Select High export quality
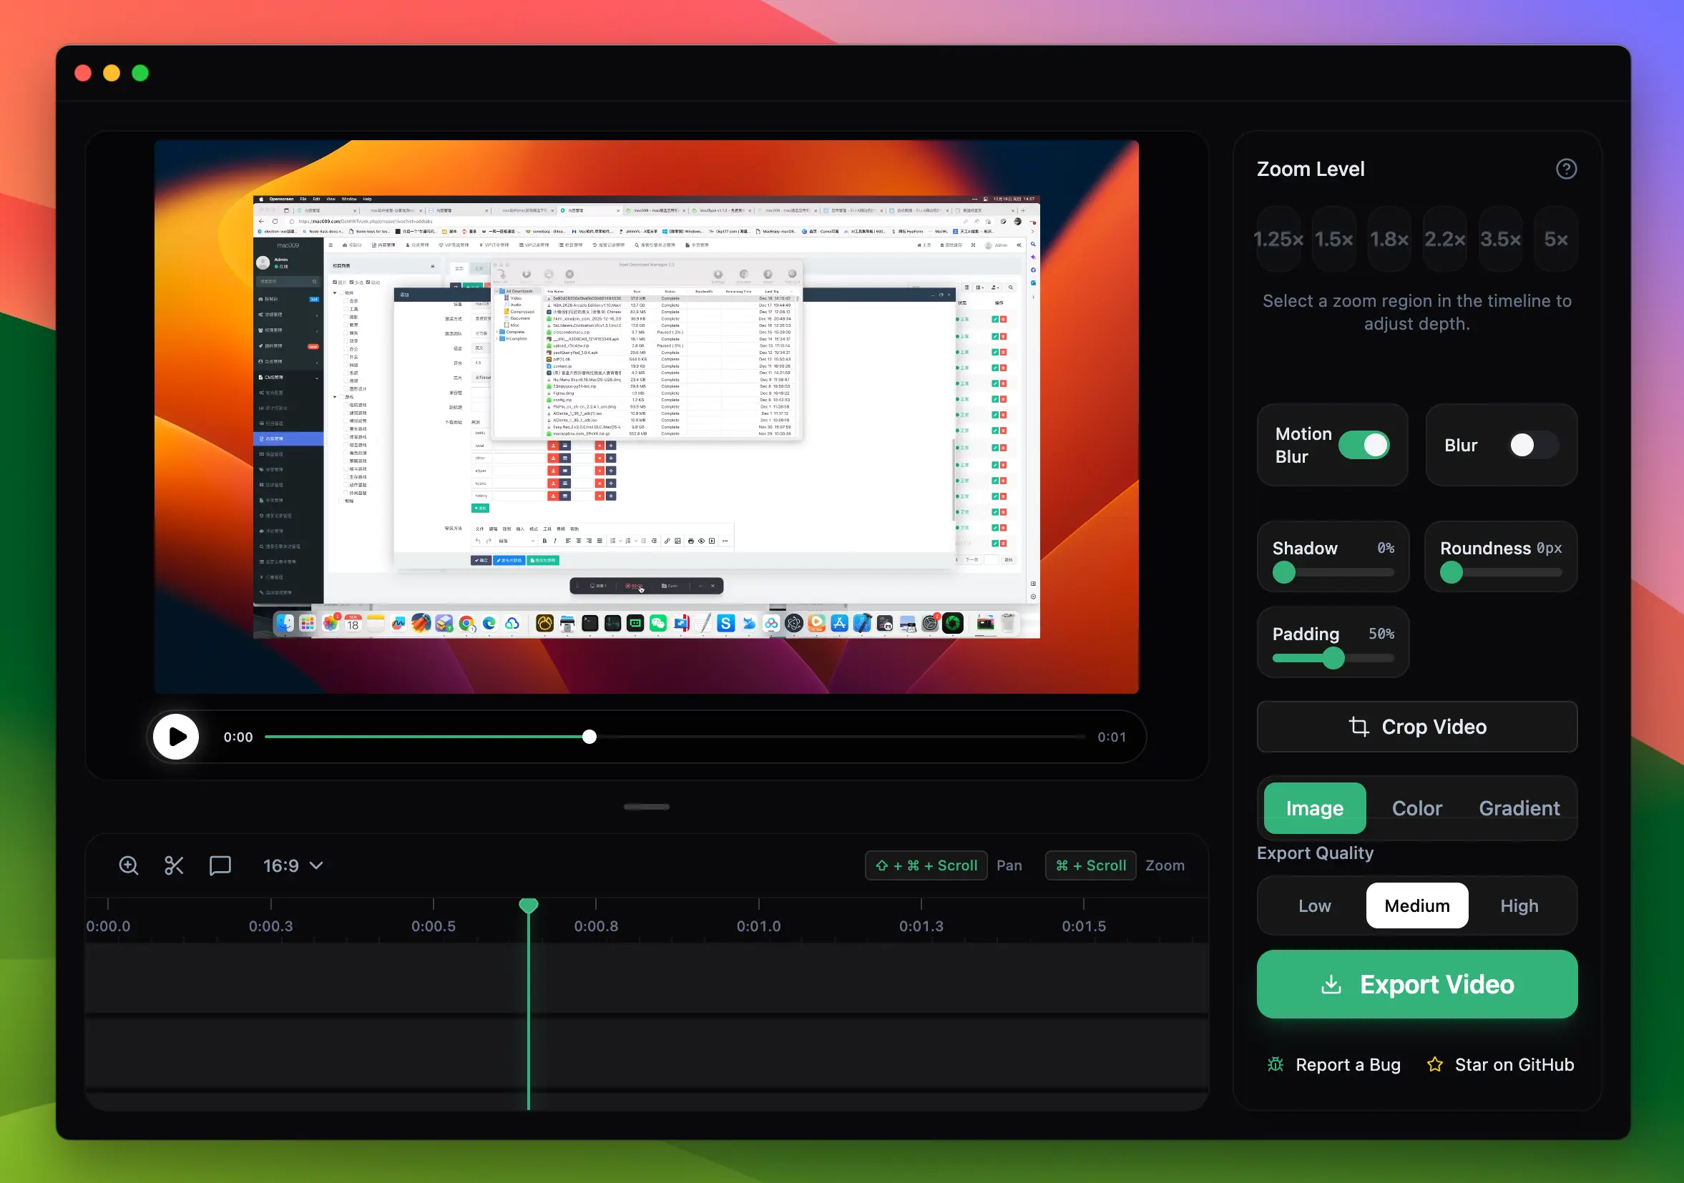The height and width of the screenshot is (1183, 1684). pos(1519,905)
